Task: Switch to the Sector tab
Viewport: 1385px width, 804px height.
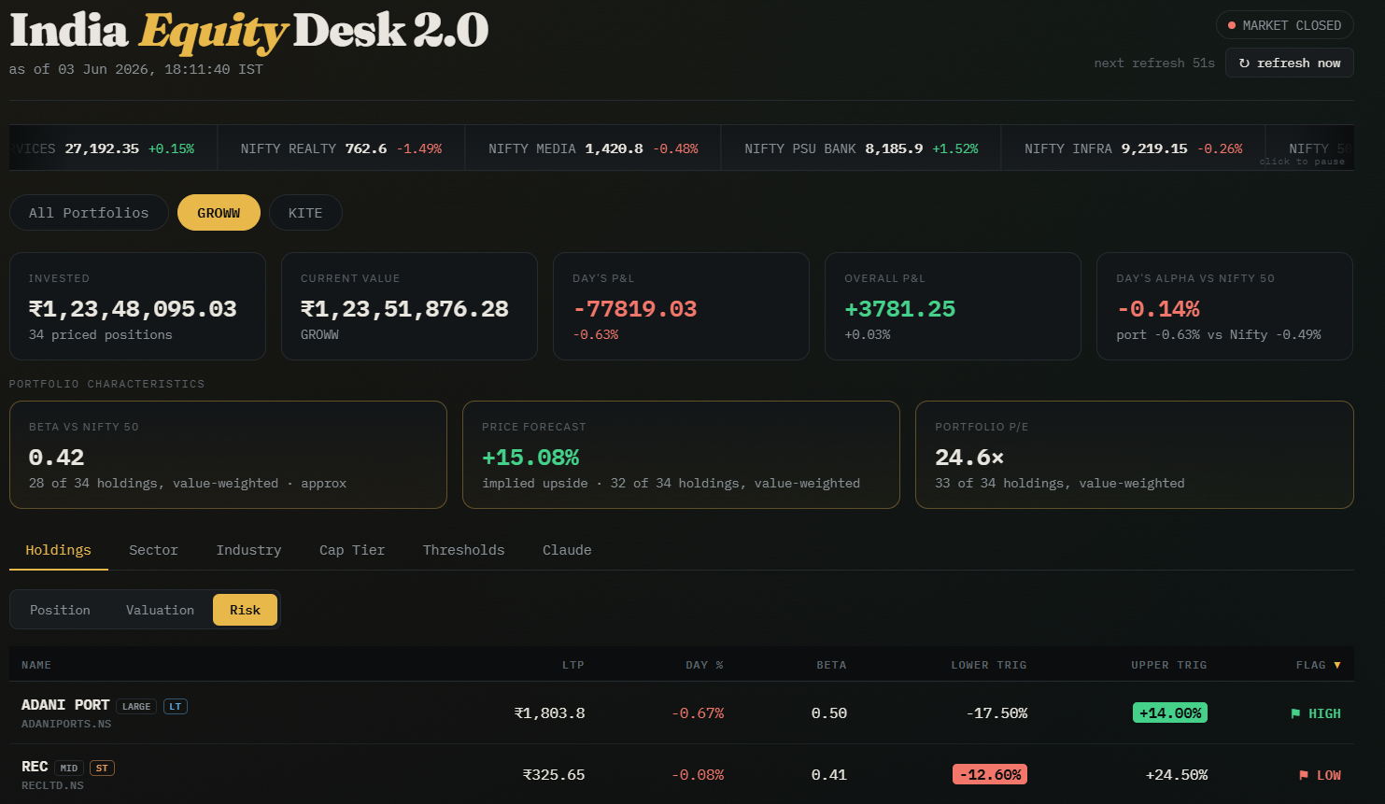Action: (153, 550)
